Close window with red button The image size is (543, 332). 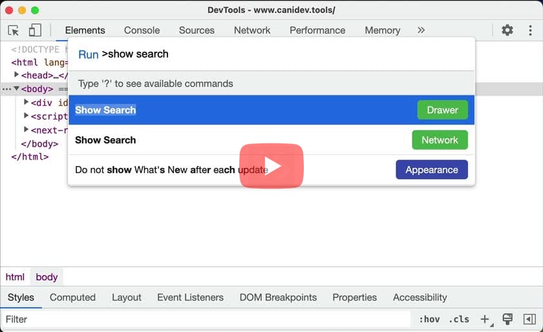[x=9, y=10]
